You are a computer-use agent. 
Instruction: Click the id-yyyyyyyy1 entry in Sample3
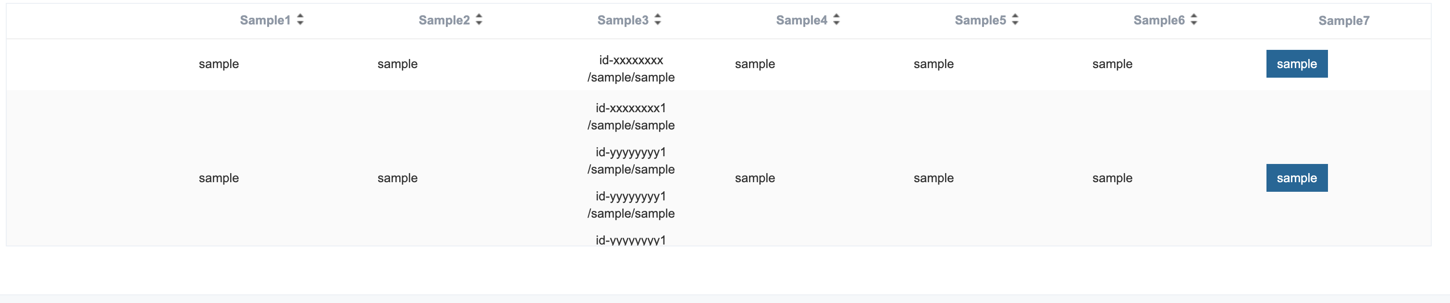[x=631, y=160]
